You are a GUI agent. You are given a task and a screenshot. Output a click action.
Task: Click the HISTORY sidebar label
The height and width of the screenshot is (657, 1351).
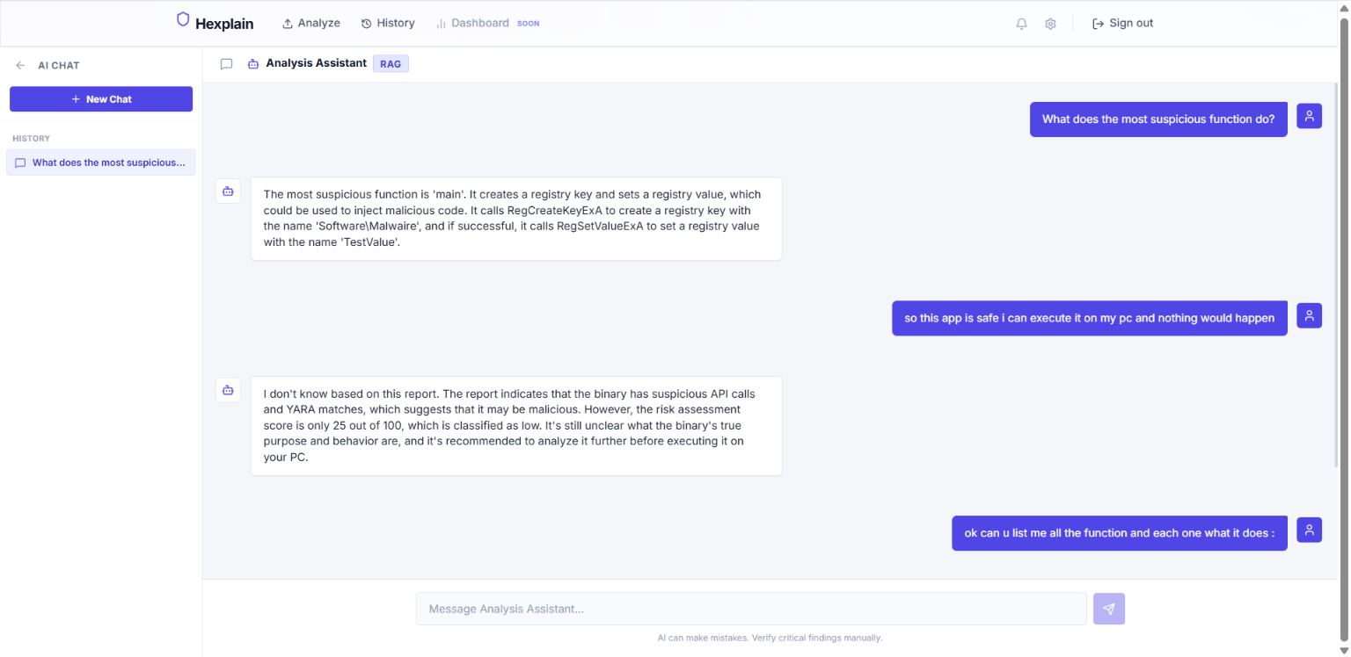[x=31, y=139]
